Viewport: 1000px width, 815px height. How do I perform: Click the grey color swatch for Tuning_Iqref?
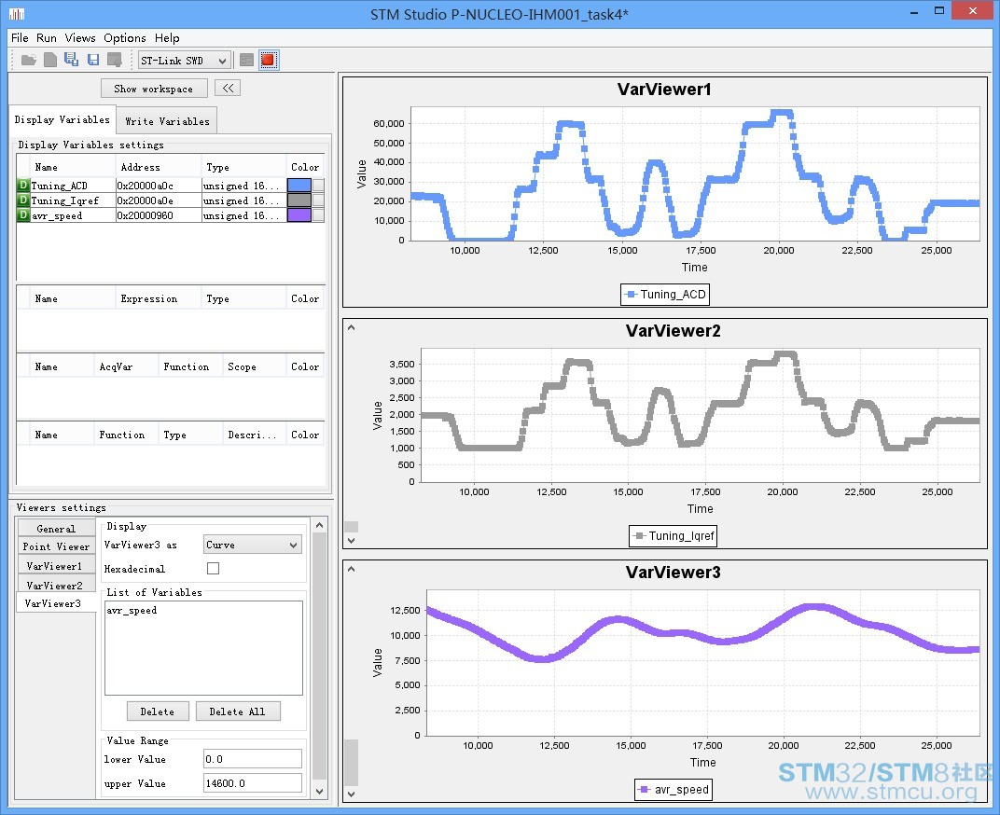tap(299, 200)
